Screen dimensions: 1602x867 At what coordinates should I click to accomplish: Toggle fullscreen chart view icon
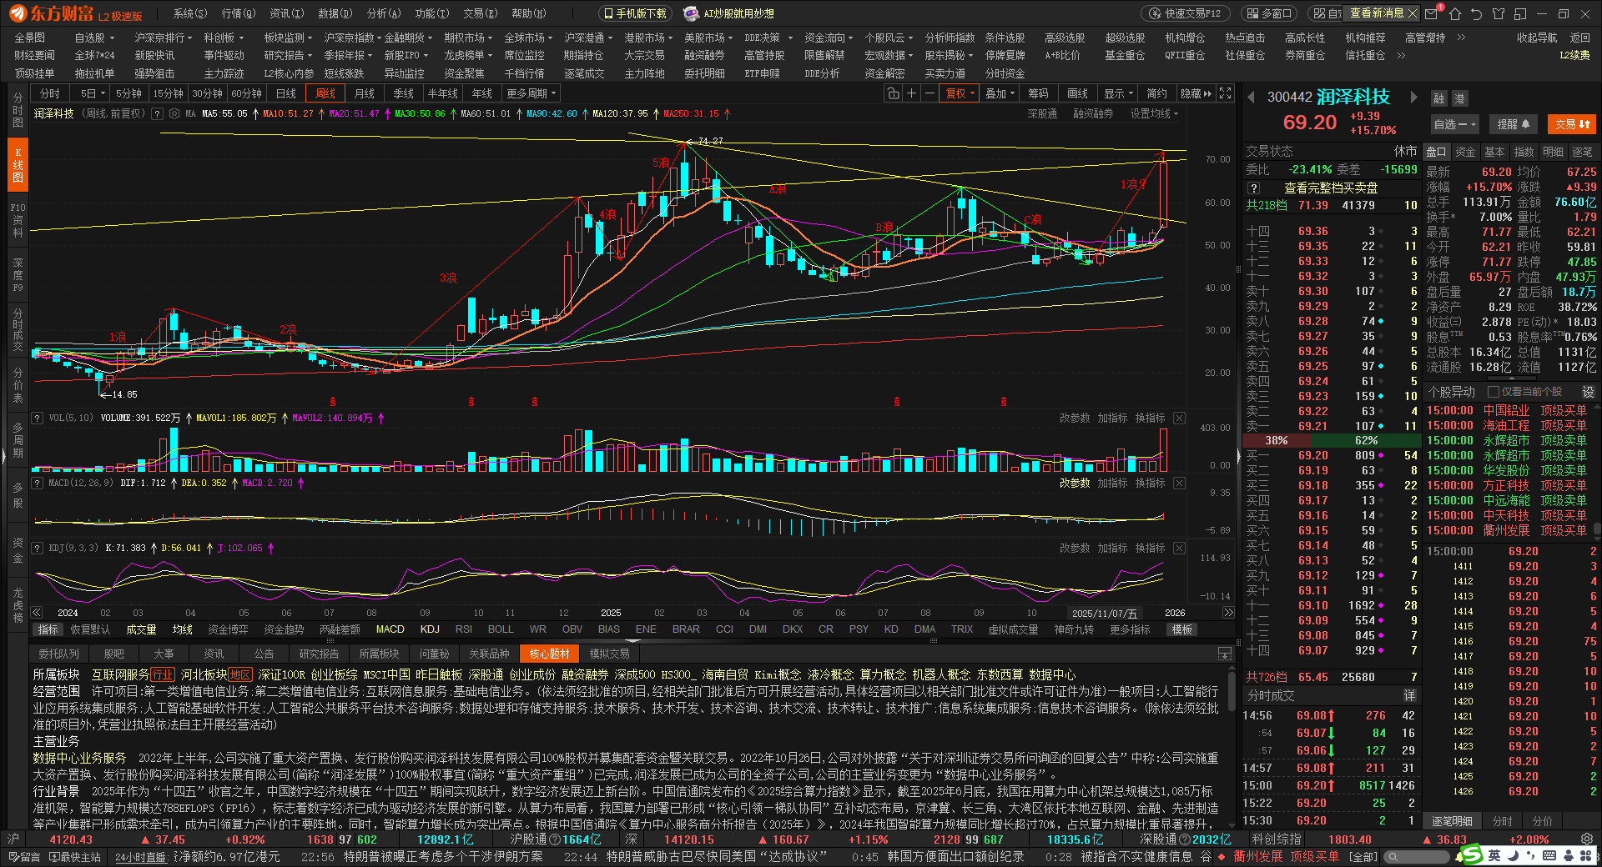coord(1225,93)
